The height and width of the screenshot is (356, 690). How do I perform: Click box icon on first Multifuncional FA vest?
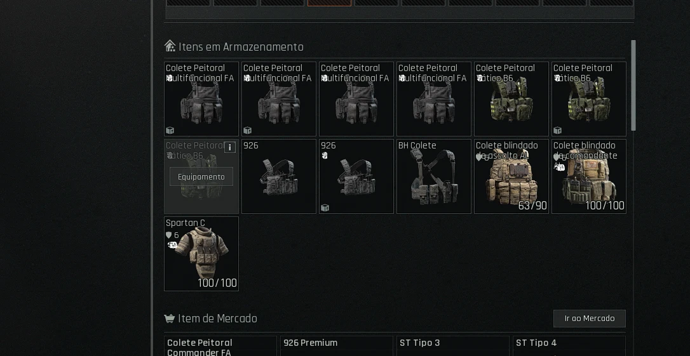tap(170, 130)
